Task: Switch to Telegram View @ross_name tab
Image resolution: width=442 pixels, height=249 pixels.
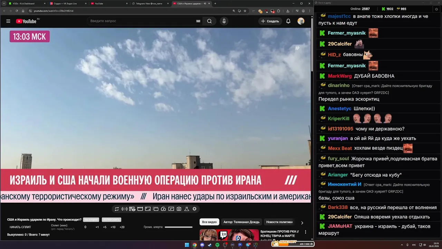Action: click(x=150, y=3)
